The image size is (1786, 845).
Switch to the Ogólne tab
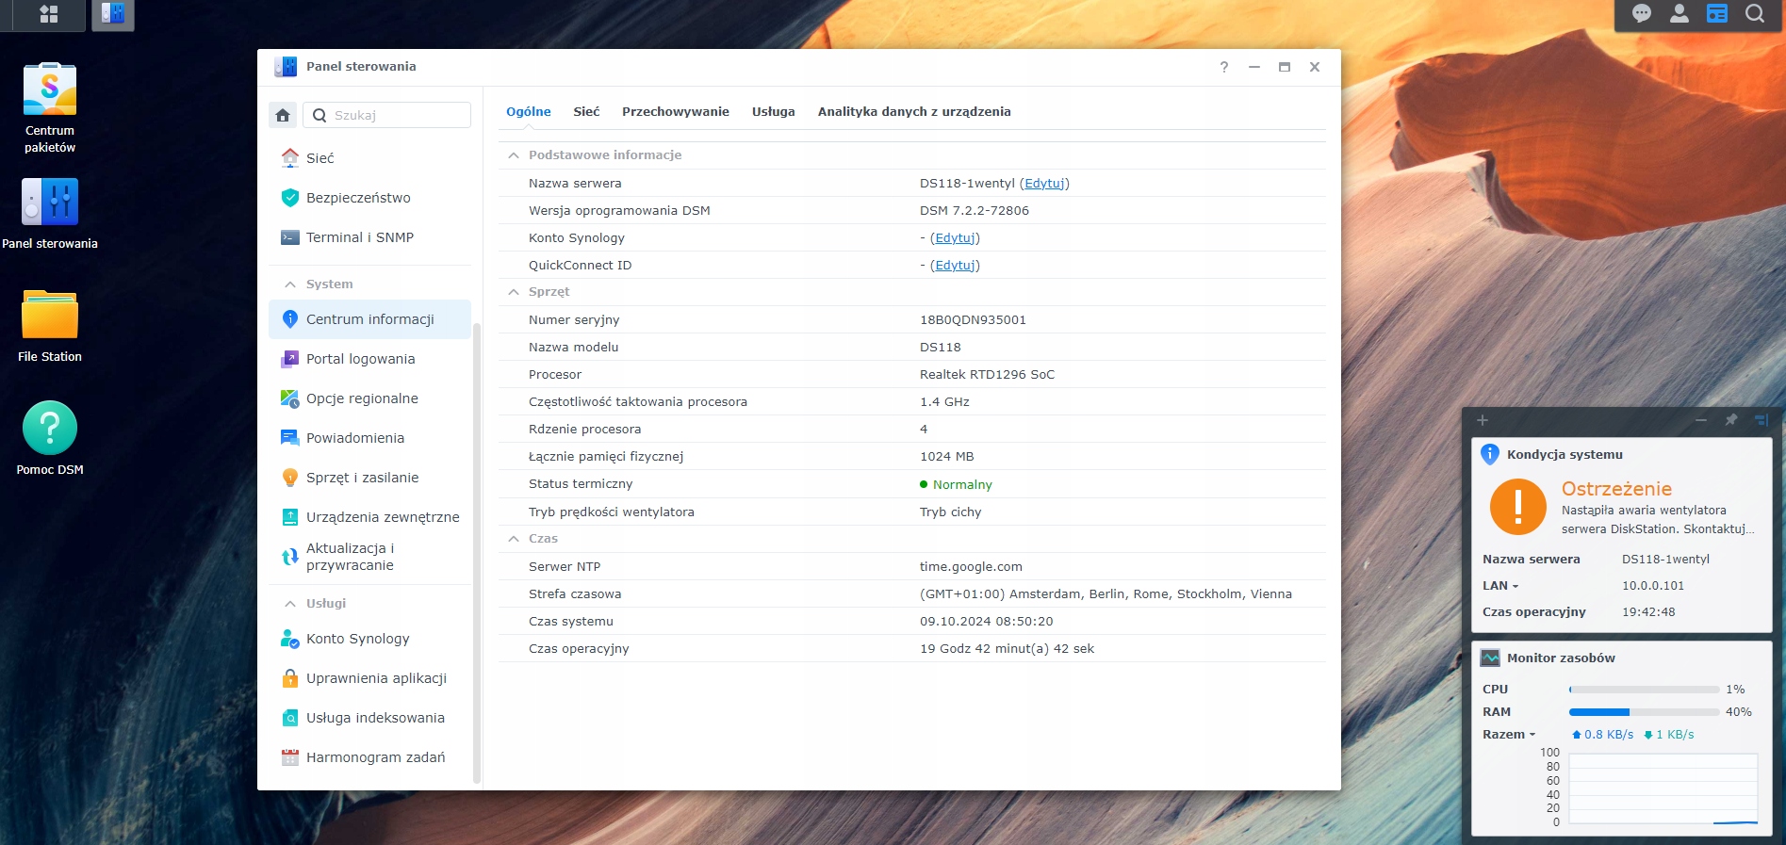pos(529,111)
